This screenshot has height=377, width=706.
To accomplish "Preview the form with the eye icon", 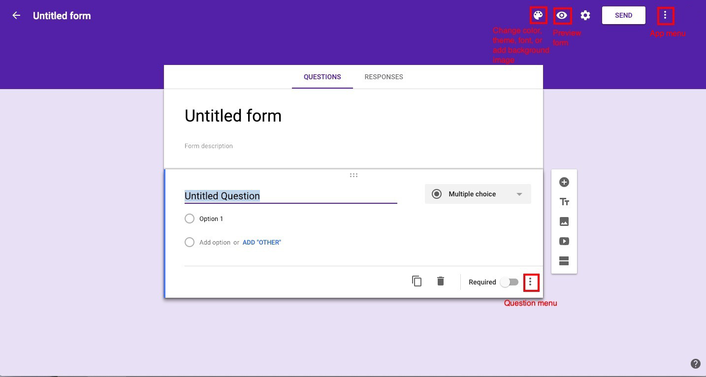I will tap(562, 15).
